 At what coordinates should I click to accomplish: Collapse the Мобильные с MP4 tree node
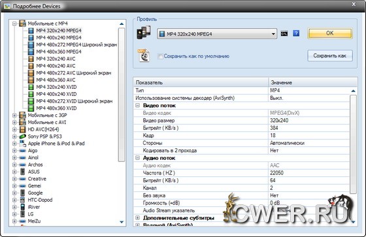pos(14,24)
